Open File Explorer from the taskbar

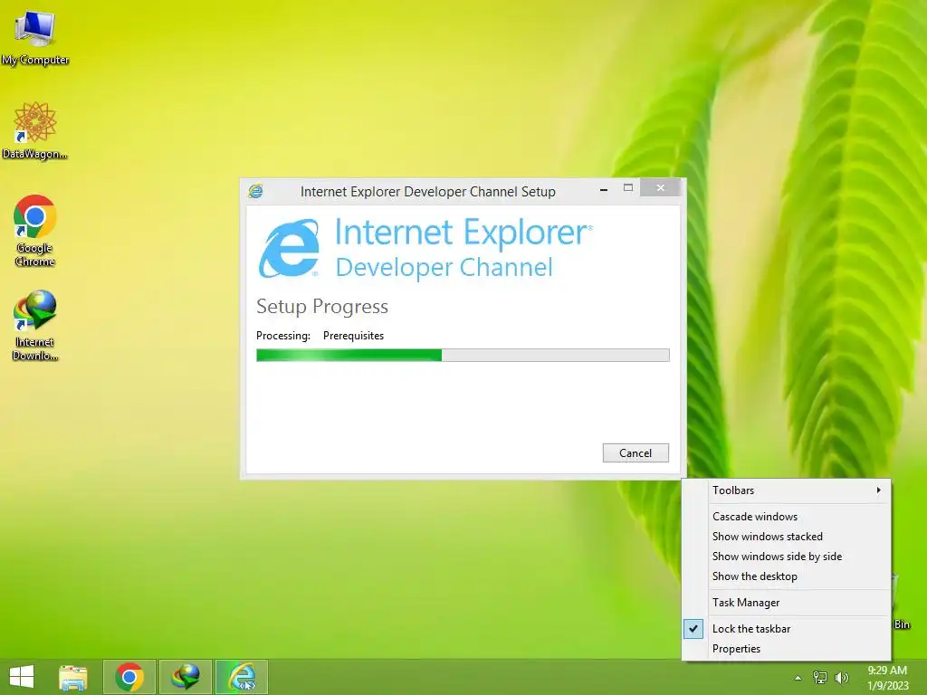click(x=72, y=677)
